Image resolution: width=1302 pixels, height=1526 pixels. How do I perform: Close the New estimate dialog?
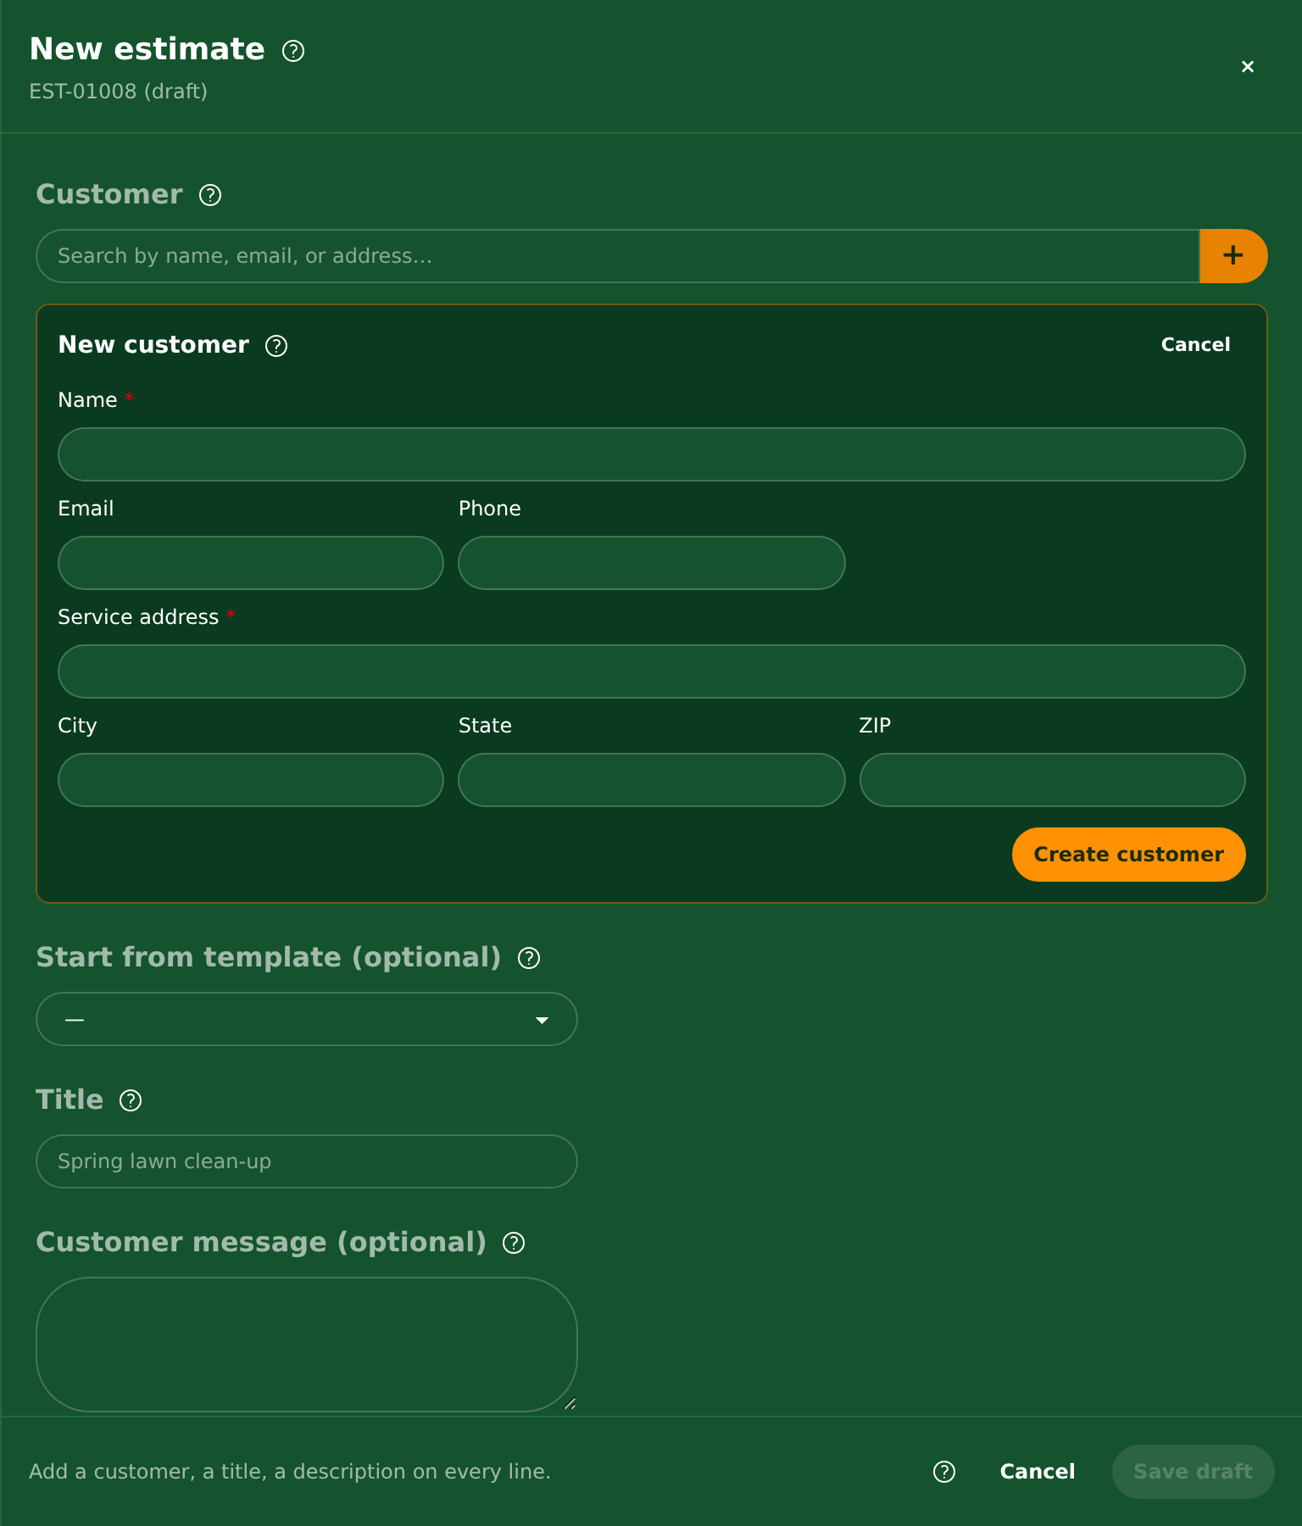pyautogui.click(x=1247, y=66)
